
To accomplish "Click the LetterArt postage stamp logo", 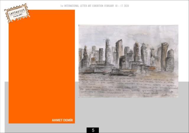I will tap(17, 13).
